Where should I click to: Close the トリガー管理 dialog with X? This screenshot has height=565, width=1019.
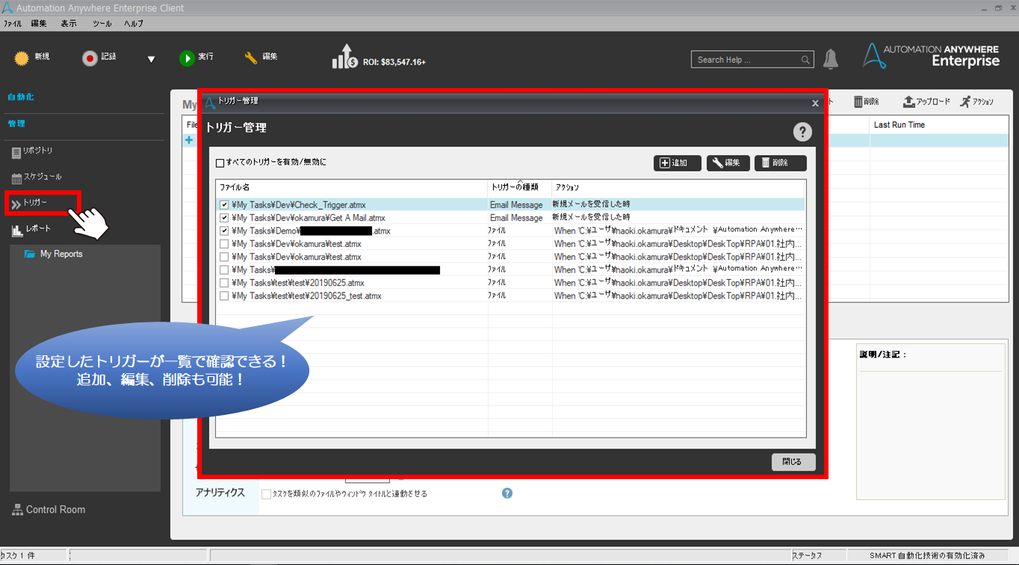(815, 104)
